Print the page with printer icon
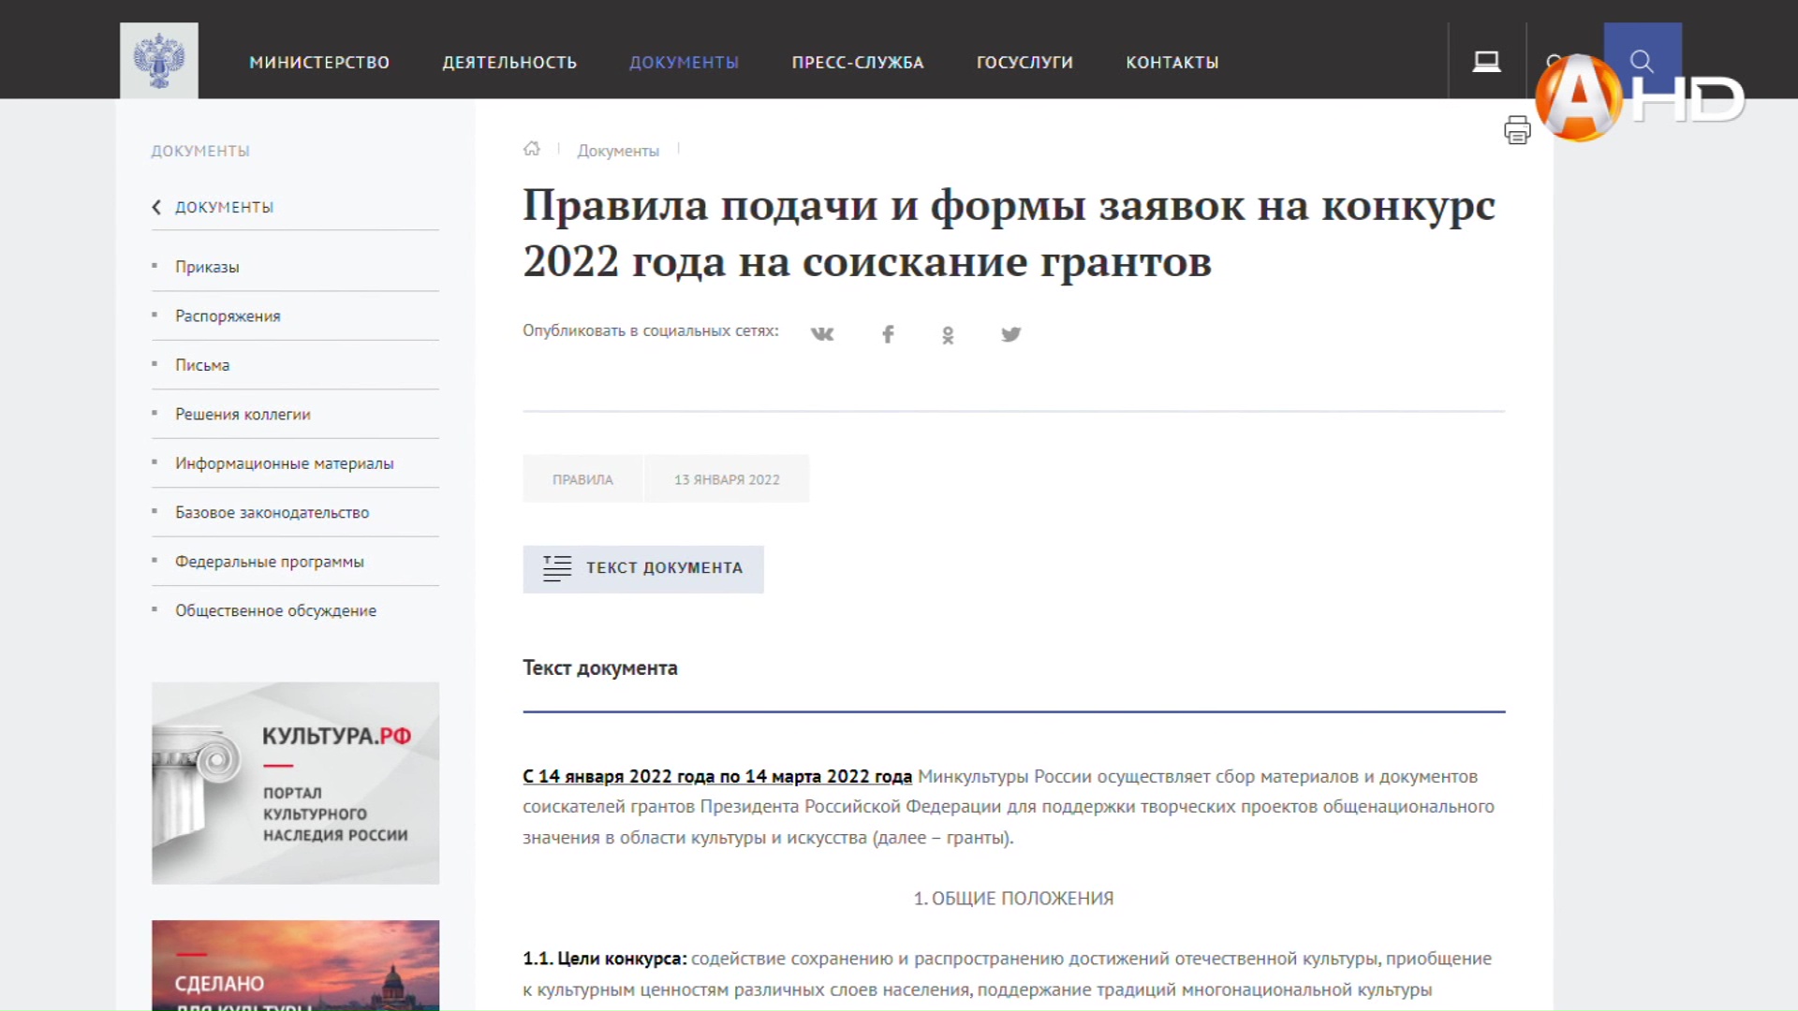Image resolution: width=1798 pixels, height=1011 pixels. click(x=1517, y=129)
